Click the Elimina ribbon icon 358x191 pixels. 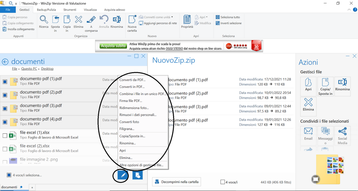[79, 22]
